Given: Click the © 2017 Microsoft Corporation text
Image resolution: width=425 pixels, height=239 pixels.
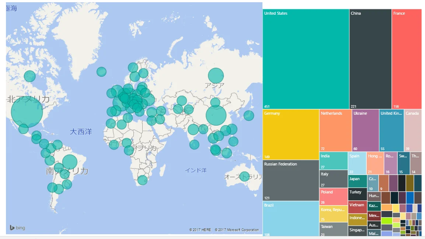Looking at the screenshot, I should coord(237,230).
